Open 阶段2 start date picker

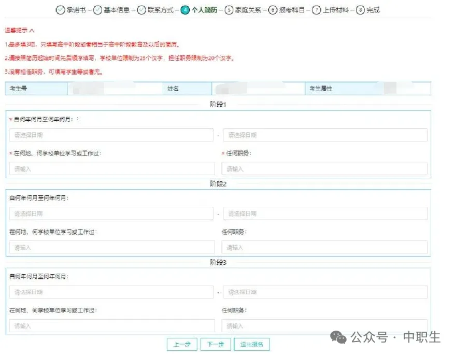point(111,214)
